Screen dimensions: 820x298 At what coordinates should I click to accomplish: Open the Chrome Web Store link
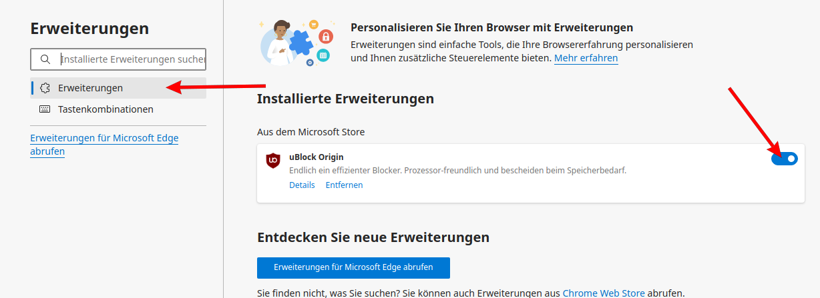point(604,293)
